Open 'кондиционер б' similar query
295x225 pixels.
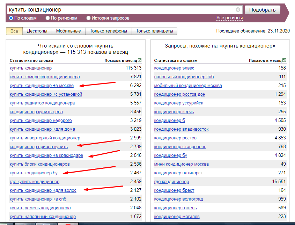point(170,121)
